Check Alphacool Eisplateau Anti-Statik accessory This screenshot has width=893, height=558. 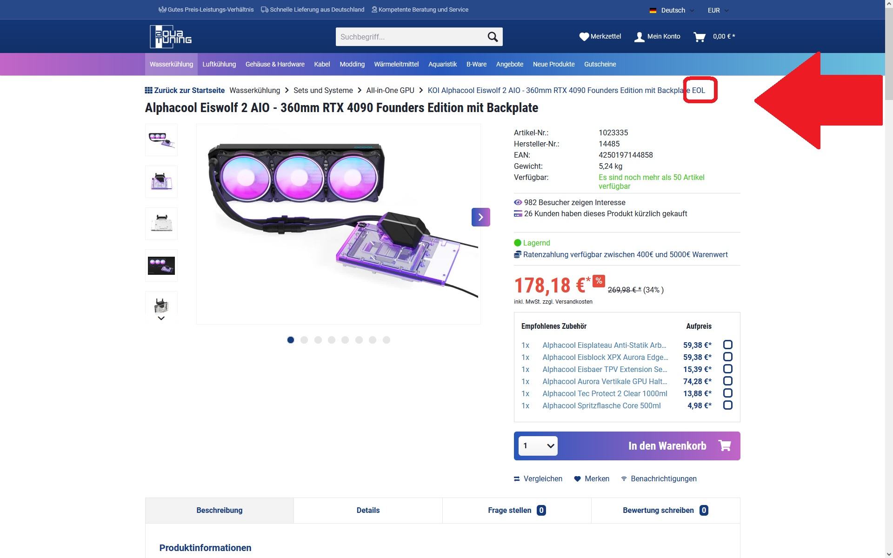coord(727,345)
